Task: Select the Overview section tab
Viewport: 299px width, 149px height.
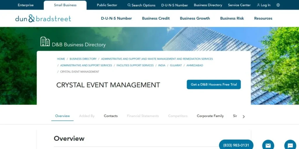Action: click(x=62, y=116)
